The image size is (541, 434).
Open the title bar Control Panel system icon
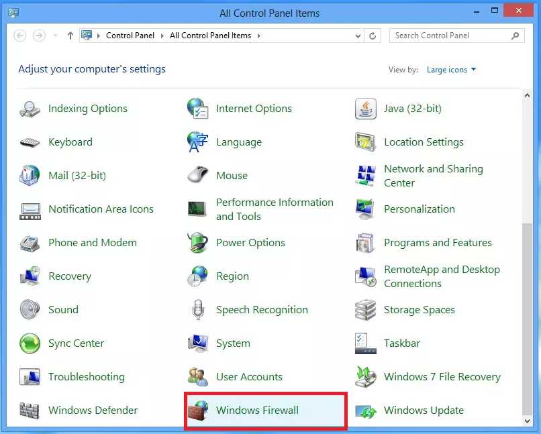pos(13,13)
